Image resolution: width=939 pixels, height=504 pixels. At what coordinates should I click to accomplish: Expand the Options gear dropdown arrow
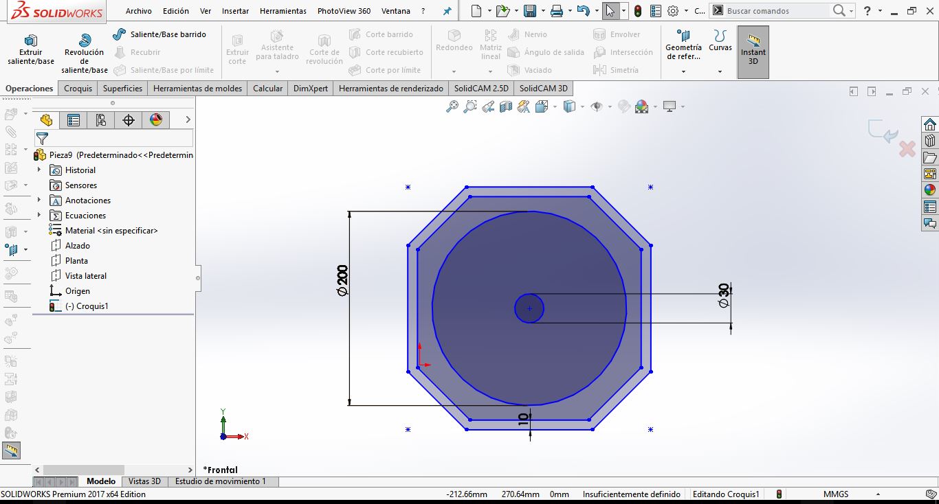(x=685, y=11)
